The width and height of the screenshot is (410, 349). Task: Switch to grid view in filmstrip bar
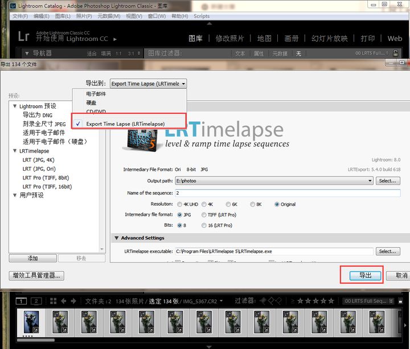pos(54,301)
